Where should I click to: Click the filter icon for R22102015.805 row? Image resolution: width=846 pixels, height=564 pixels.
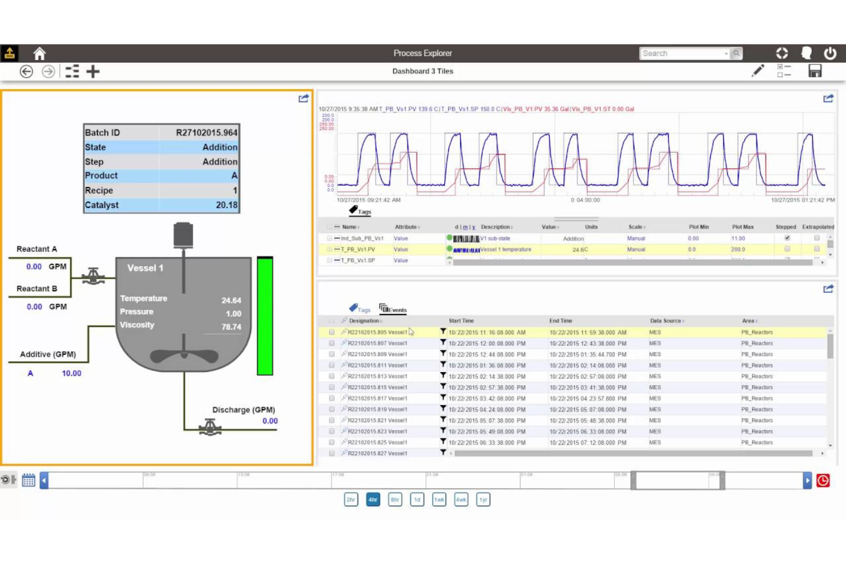pyautogui.click(x=442, y=331)
